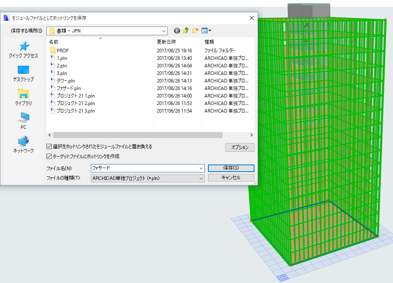The image size is (393, 283).
Task: Select the PROP folder icon
Action: pyautogui.click(x=53, y=51)
